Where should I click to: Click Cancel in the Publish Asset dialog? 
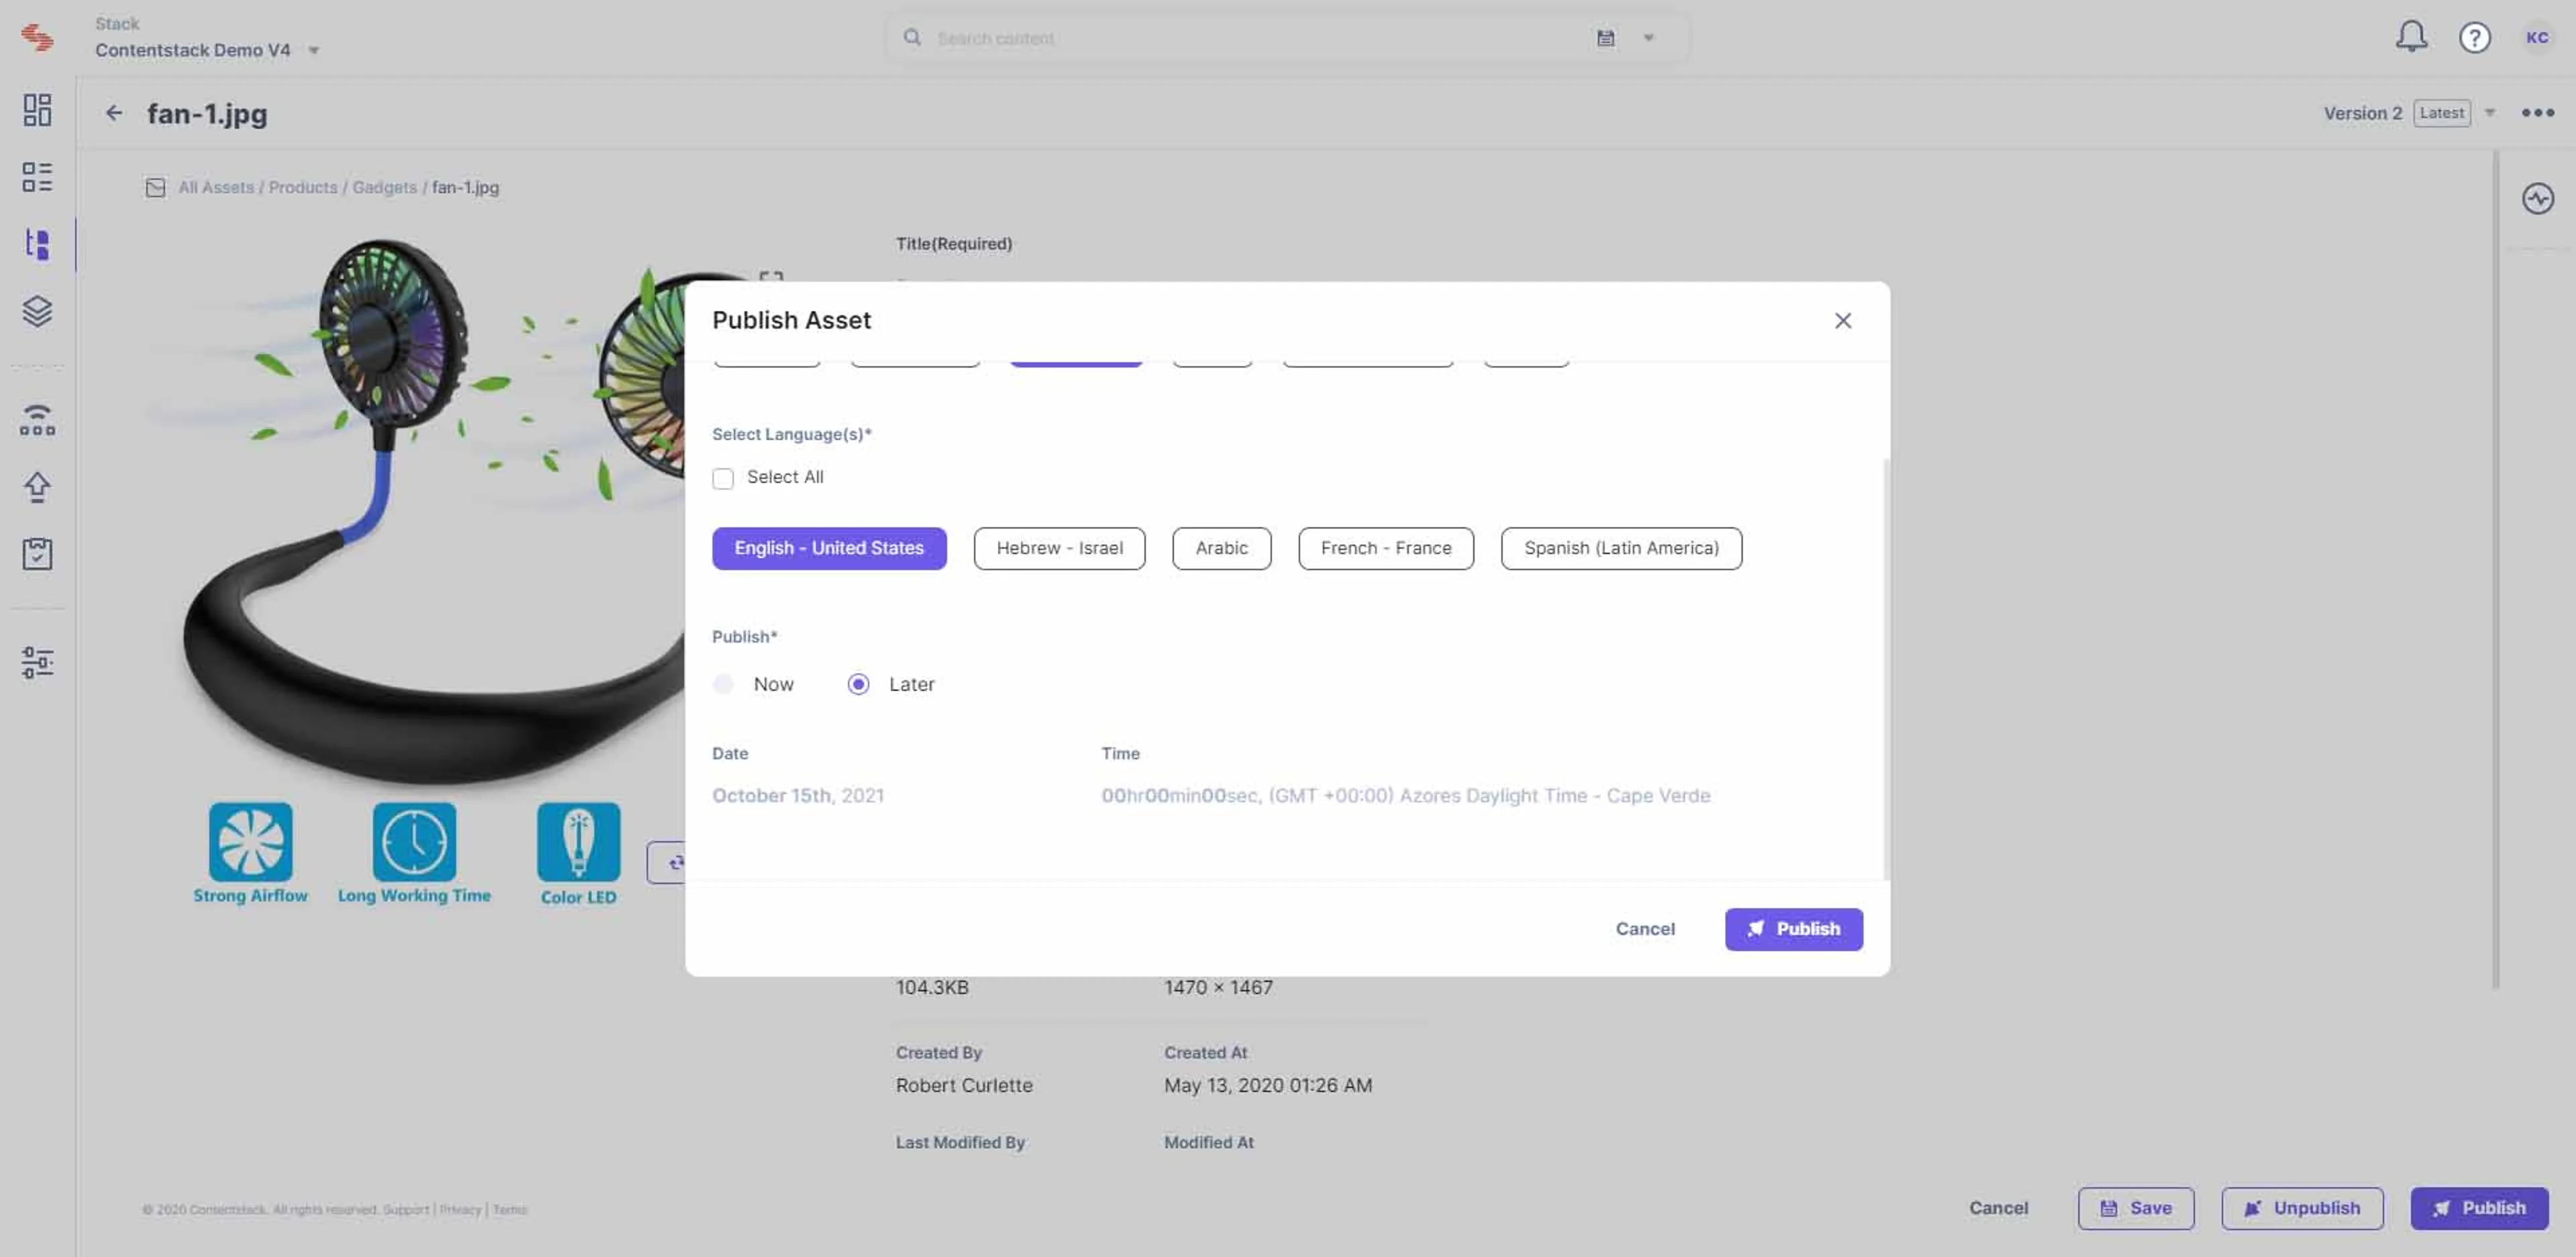pos(1644,929)
